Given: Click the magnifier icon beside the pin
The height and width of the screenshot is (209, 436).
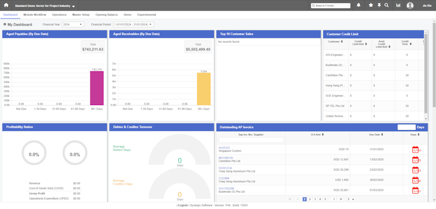Looking at the screenshot, I should click(x=387, y=5).
